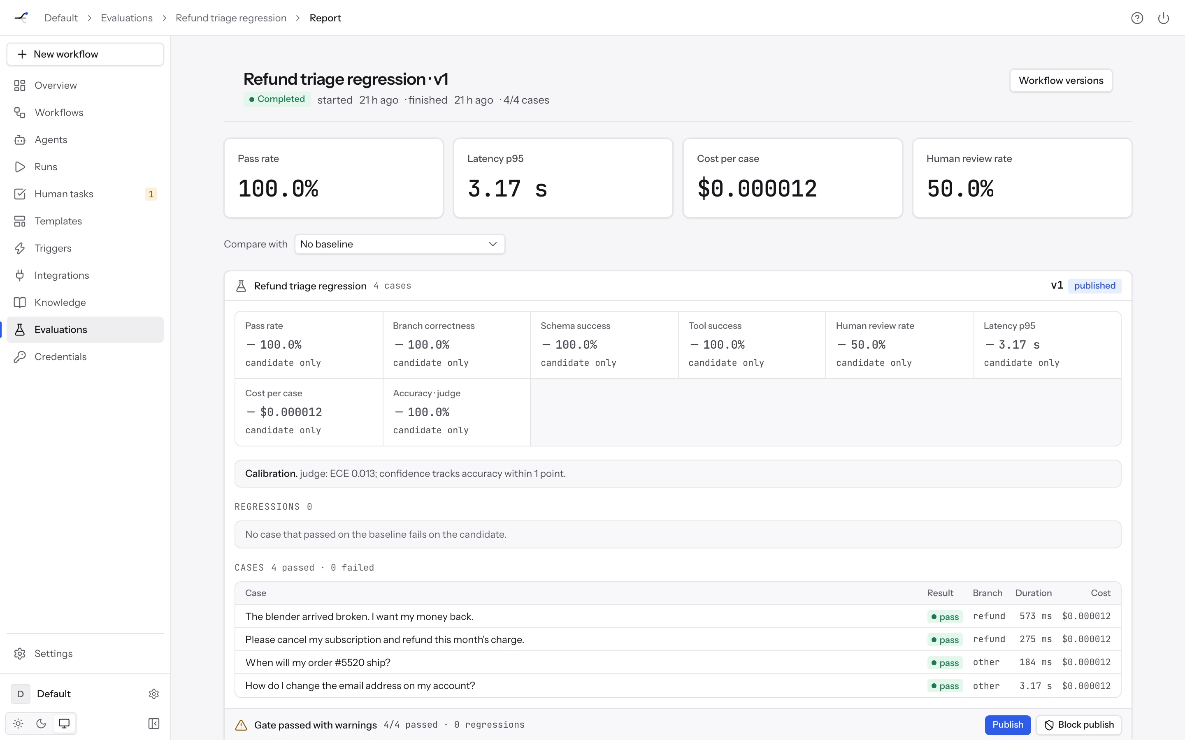Viewport: 1185px width, 740px height.
Task: Open the Templates section
Action: click(x=85, y=221)
